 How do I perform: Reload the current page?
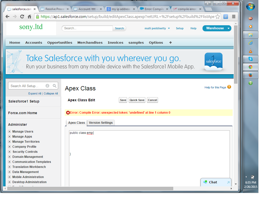[x=22, y=16]
